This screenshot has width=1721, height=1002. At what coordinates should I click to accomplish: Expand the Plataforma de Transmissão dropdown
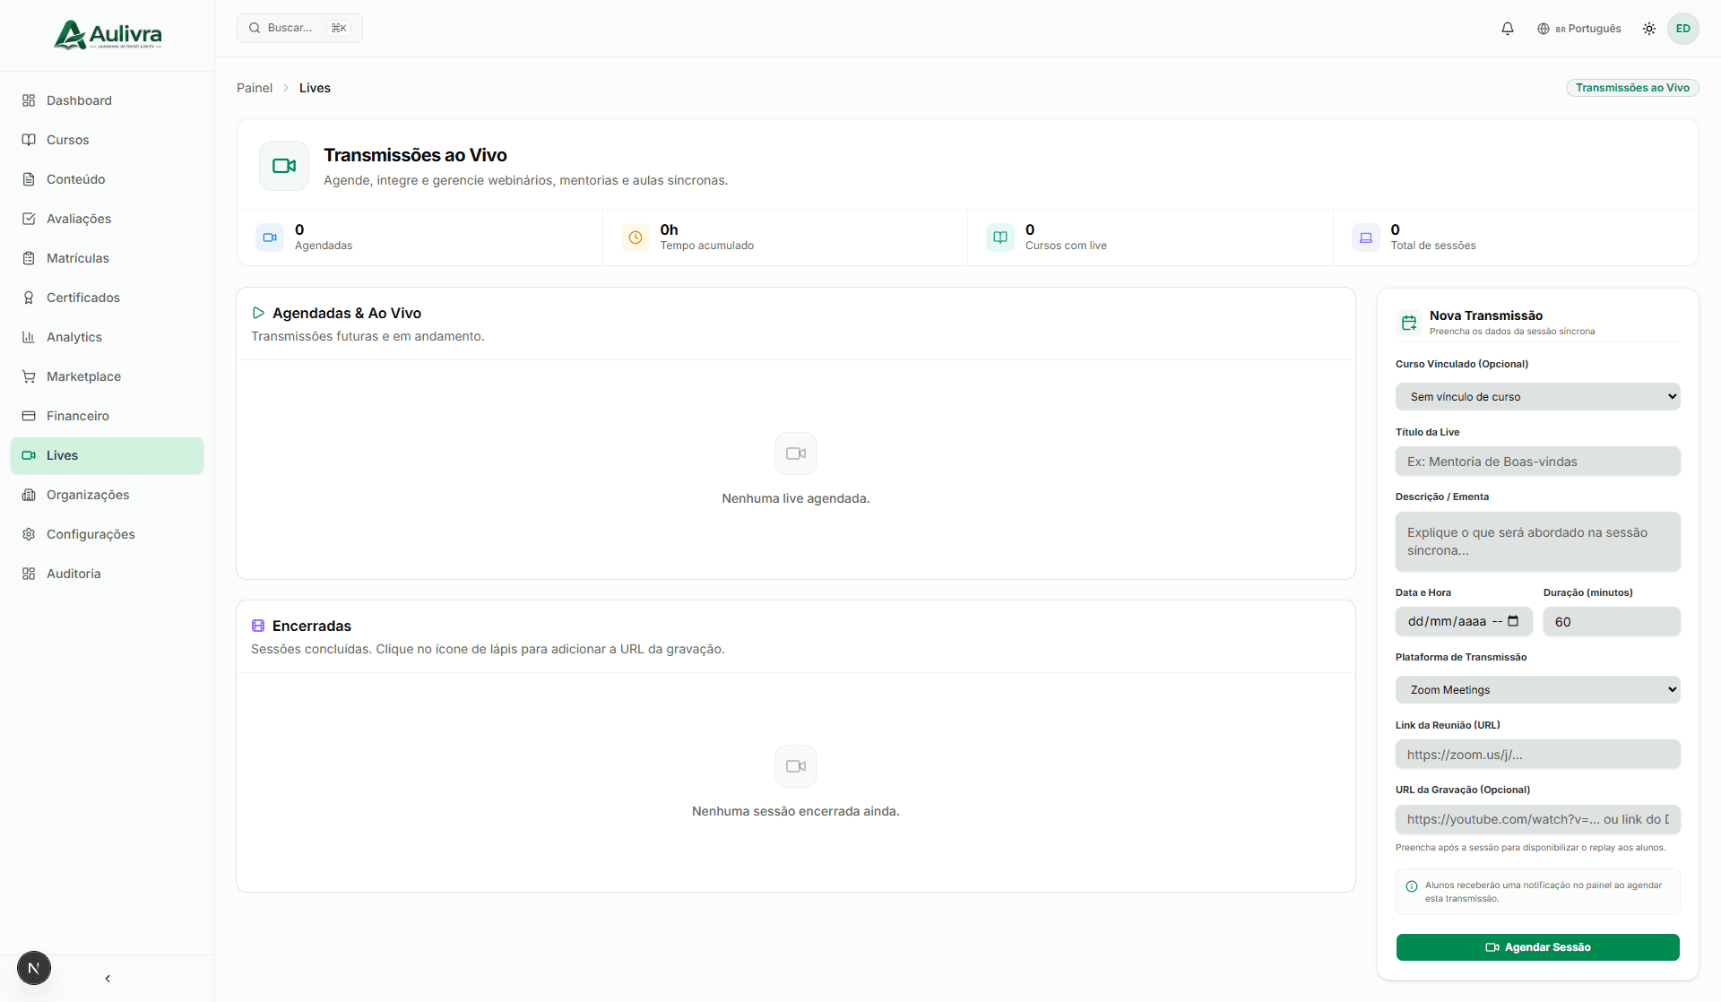click(x=1538, y=690)
